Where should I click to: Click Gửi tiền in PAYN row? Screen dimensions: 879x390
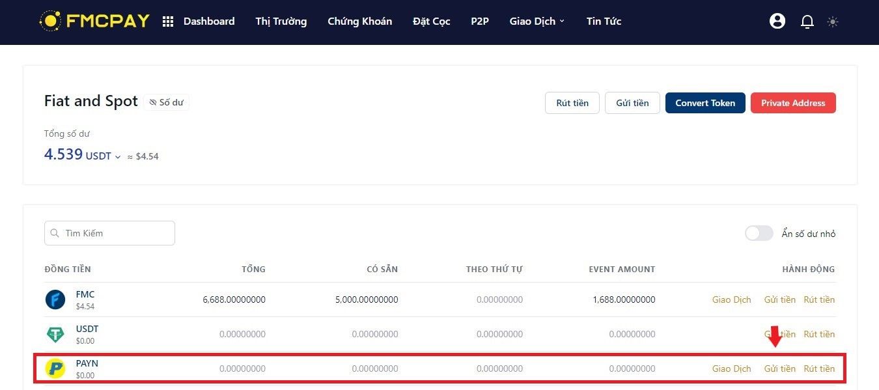[780, 369]
